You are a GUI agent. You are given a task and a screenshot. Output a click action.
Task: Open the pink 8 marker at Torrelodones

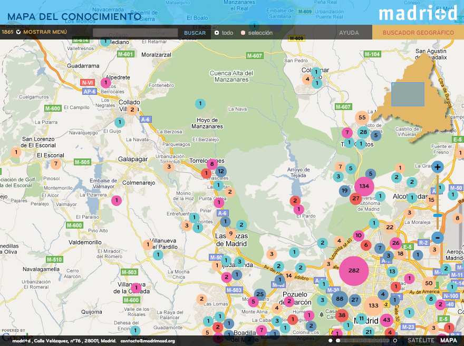[212, 164]
